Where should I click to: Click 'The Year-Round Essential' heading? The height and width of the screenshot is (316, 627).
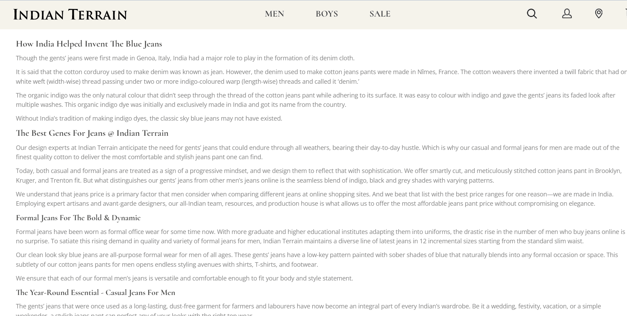tap(96, 293)
